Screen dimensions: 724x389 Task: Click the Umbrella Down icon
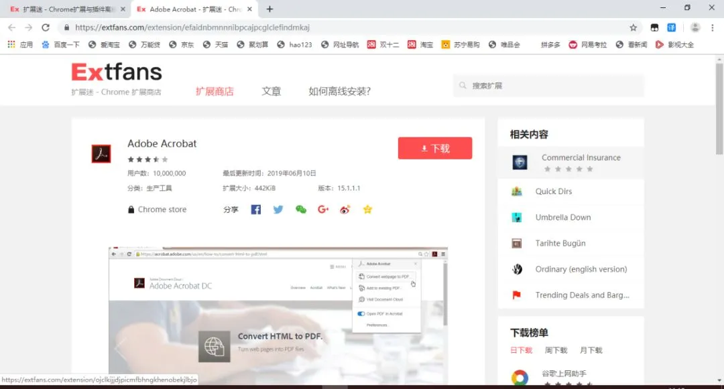coord(517,217)
